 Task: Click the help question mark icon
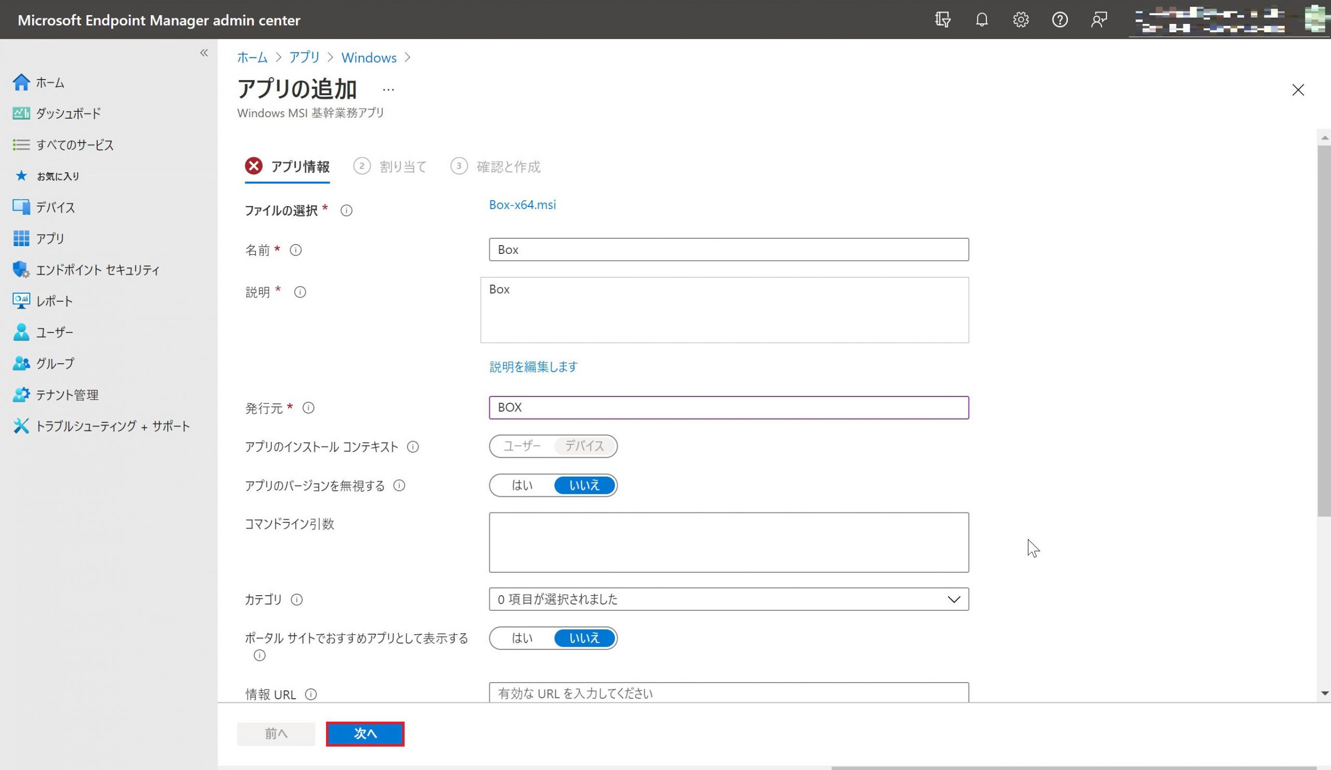coord(1060,20)
